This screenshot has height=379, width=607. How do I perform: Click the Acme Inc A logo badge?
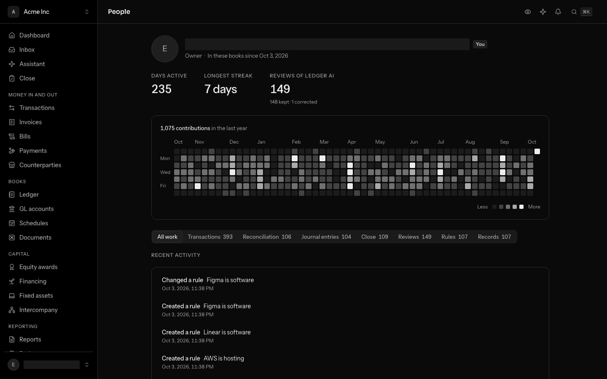[x=13, y=12]
